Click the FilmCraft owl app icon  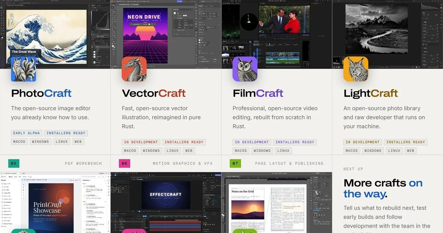coord(245,69)
